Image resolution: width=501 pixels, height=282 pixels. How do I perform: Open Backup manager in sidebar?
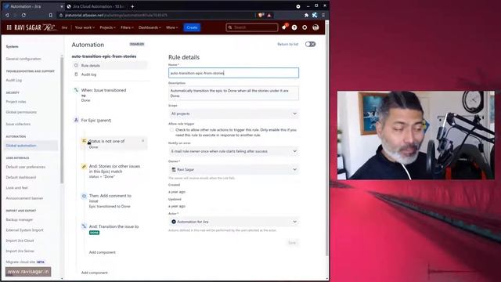coord(19,219)
